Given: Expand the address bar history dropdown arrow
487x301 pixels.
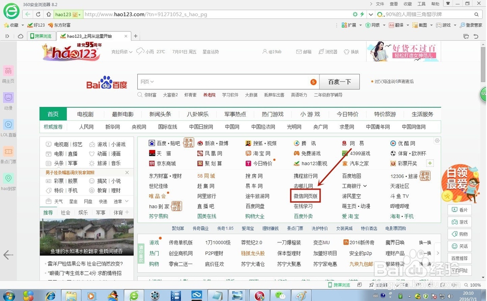Looking at the screenshot, I should [x=371, y=15].
